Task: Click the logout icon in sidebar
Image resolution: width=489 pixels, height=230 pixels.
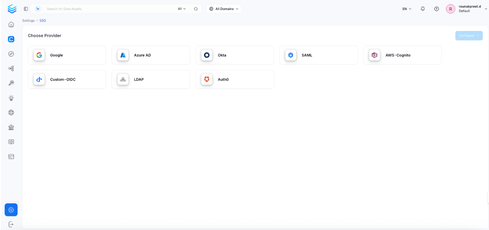Action: 11,224
